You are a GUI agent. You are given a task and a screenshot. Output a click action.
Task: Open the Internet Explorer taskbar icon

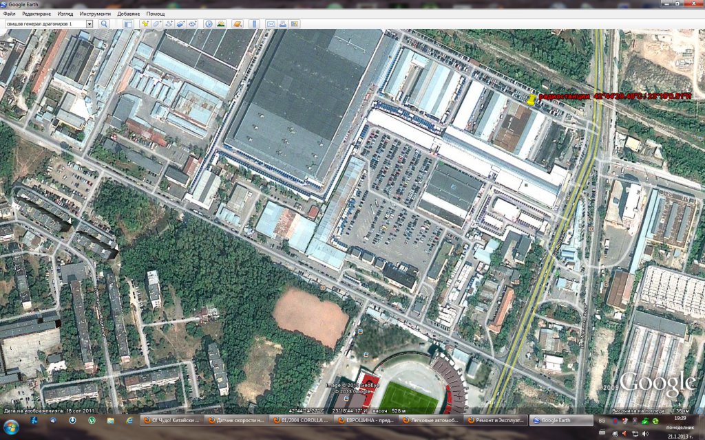[x=129, y=421]
